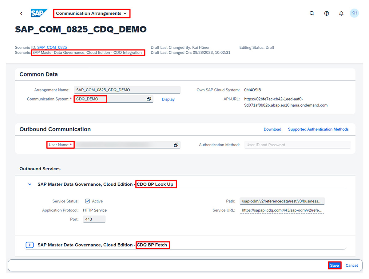Select the Editing Status: Draft text
Screen dimensions: 369x279
point(257,47)
